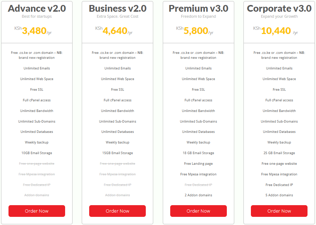Select the Premium v3.0 heading
316x225 pixels.
[199, 9]
